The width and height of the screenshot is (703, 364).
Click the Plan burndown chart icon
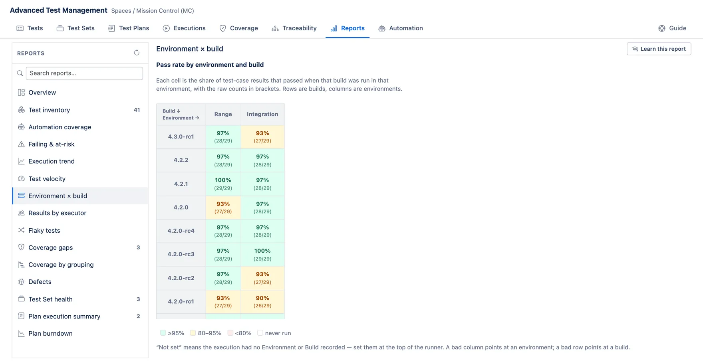coord(21,333)
